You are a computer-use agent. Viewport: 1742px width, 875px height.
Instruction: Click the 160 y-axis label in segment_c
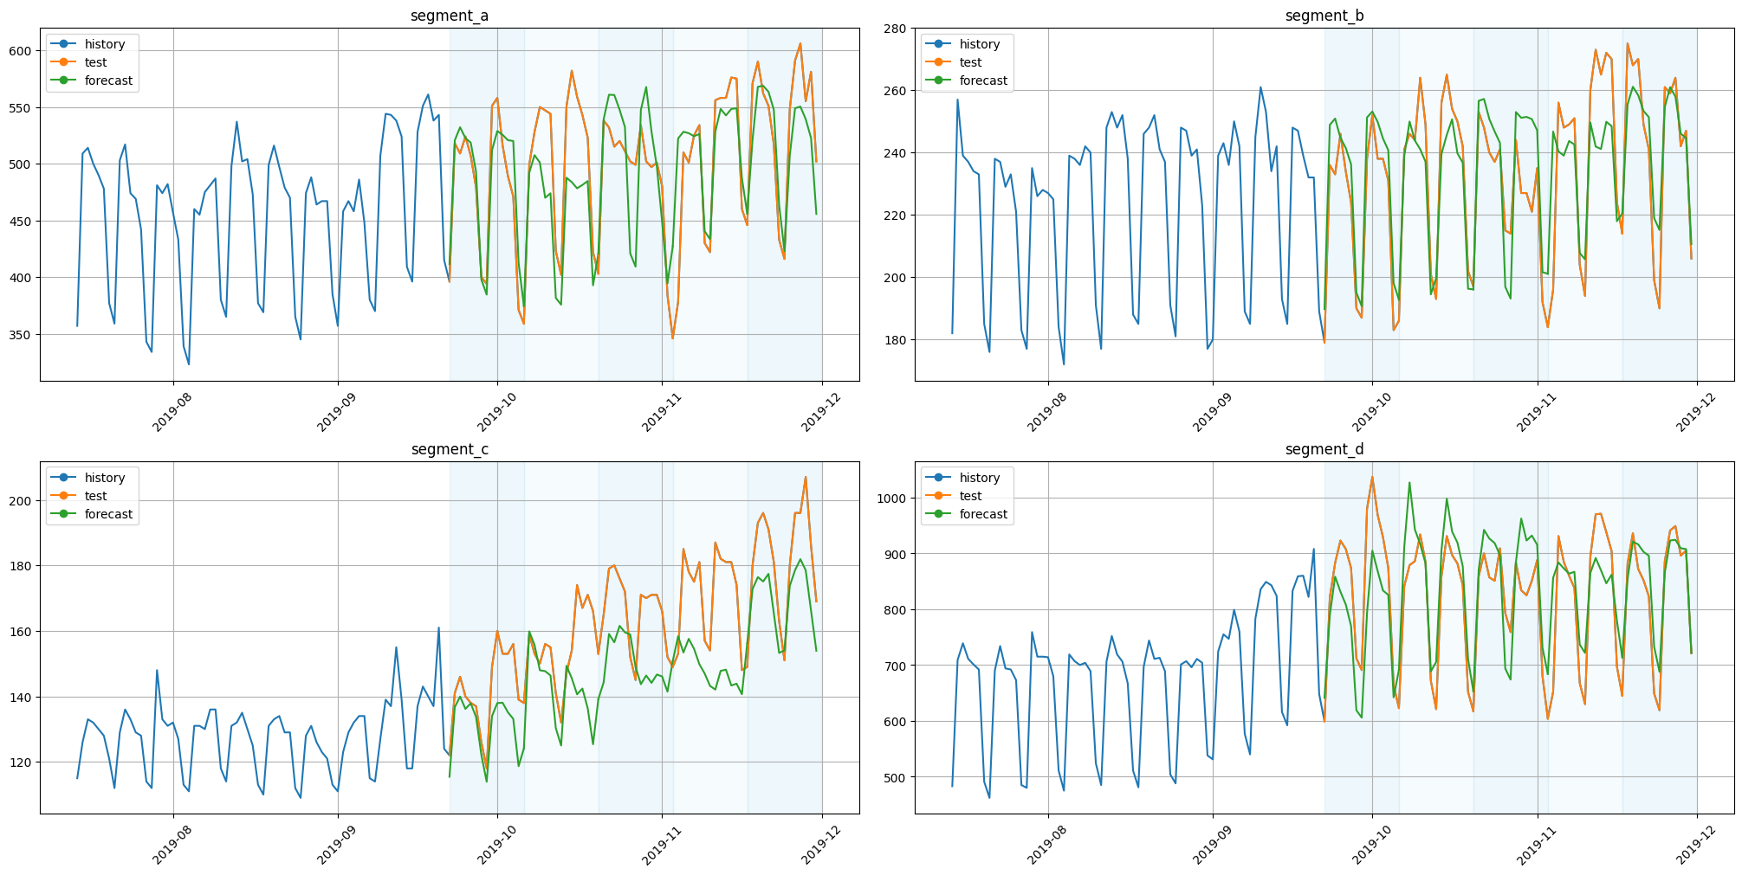click(21, 632)
